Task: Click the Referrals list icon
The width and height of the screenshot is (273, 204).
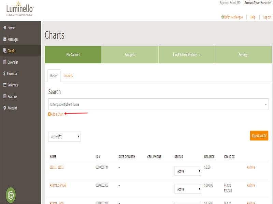Action: pyautogui.click(x=5, y=85)
